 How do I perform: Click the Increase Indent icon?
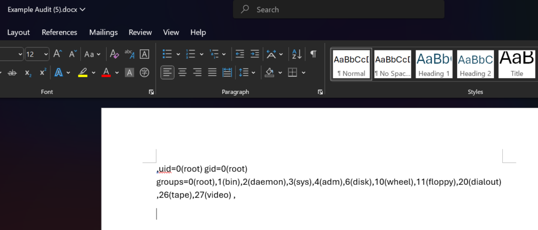tap(255, 54)
